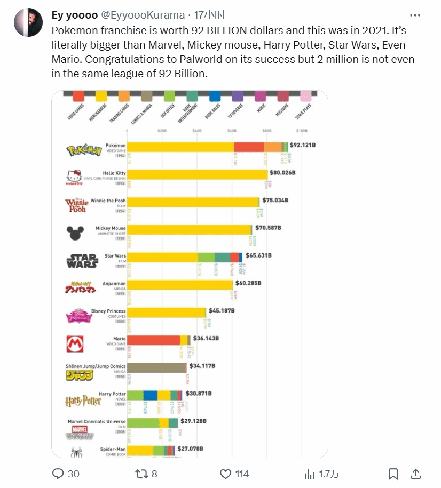Open the view analytics bar icon
This screenshot has height=488, width=441.
pyautogui.click(x=309, y=474)
